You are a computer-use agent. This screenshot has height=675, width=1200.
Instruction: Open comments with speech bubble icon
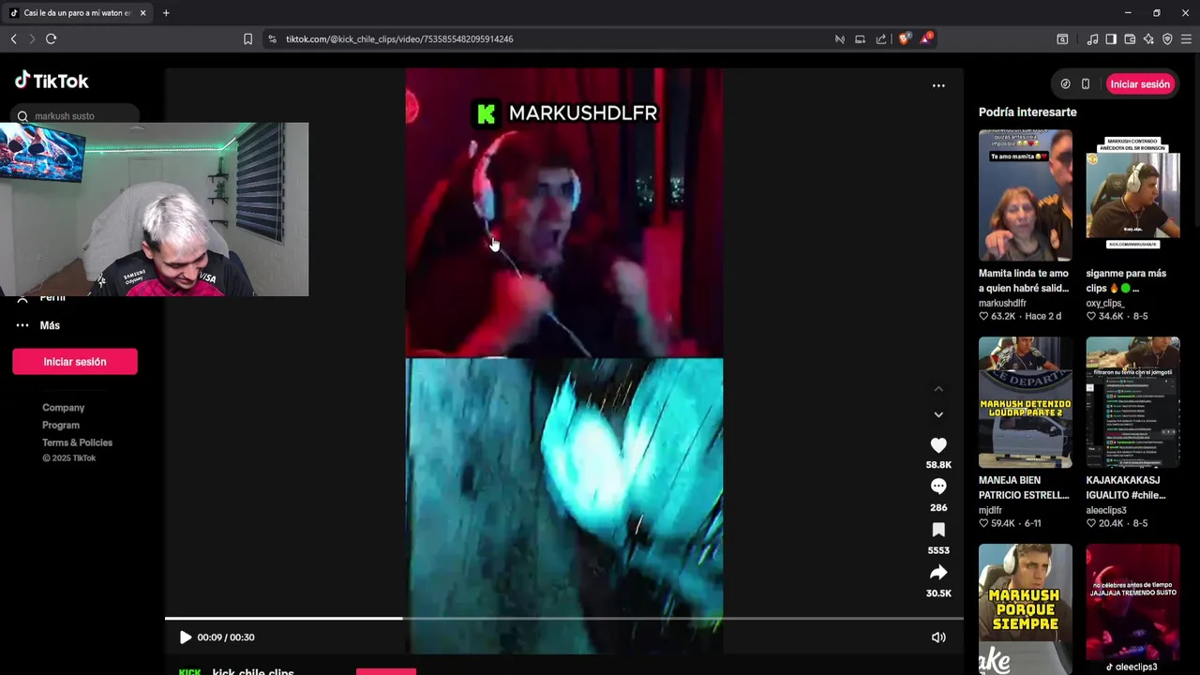938,487
